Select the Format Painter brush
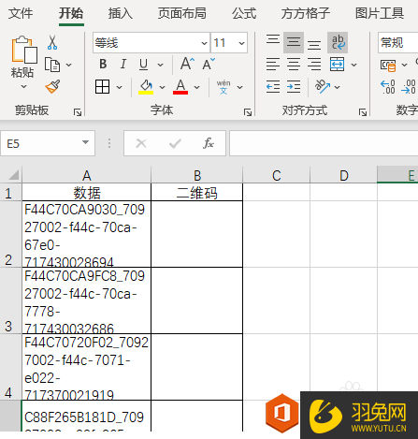Image resolution: width=418 pixels, height=439 pixels. click(x=52, y=86)
